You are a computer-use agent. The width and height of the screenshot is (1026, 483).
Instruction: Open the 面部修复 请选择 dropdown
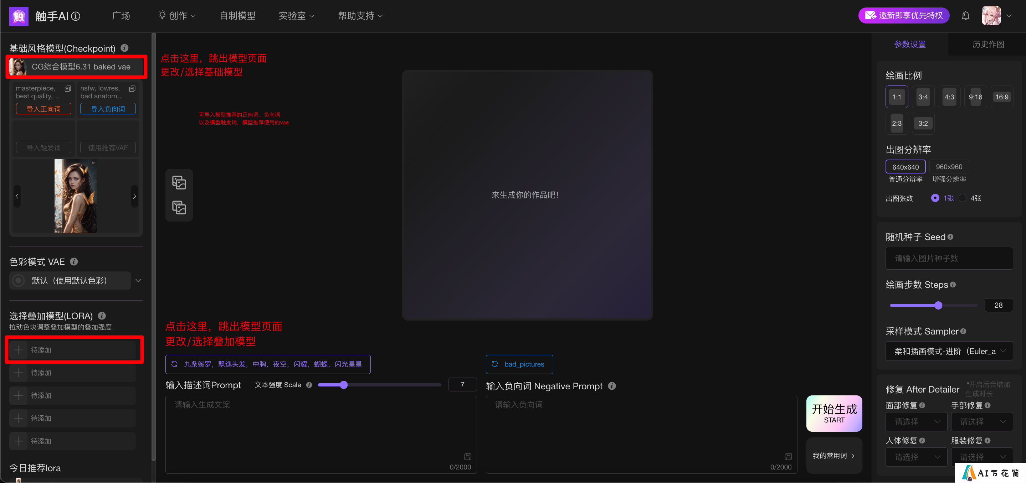[916, 422]
